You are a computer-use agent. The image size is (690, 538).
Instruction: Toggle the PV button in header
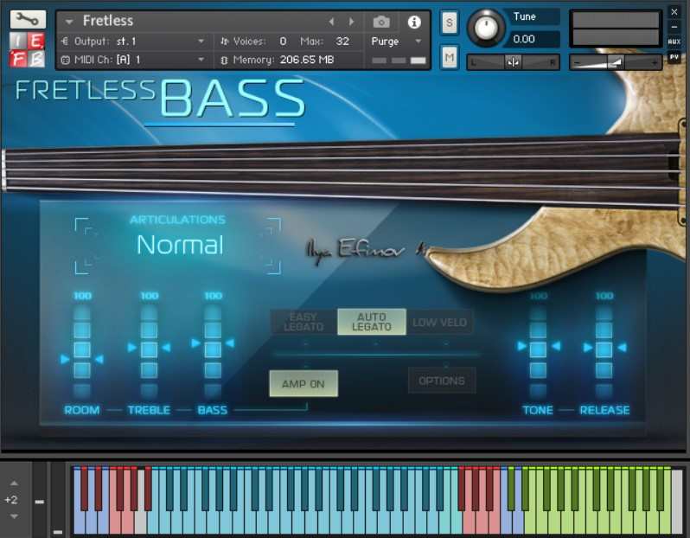[x=674, y=57]
